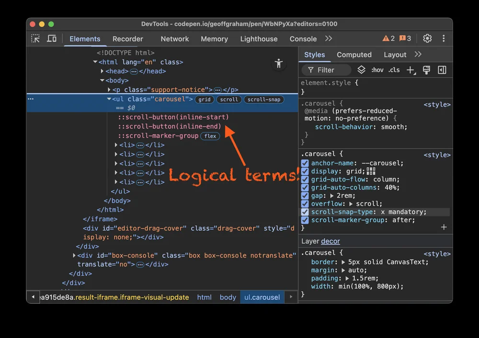Add a new style rule with plus icon
The height and width of the screenshot is (338, 479).
point(411,70)
